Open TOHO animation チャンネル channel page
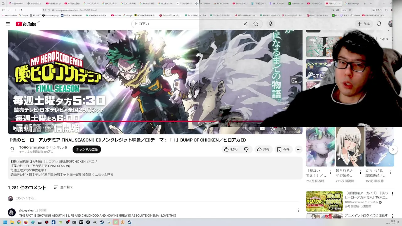Image resolution: width=402 pixels, height=226 pixels. coord(41,147)
